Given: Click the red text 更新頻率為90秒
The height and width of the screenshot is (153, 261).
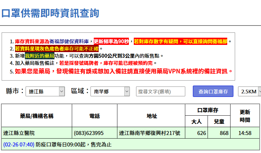Looking at the screenshot, I should (111, 41).
